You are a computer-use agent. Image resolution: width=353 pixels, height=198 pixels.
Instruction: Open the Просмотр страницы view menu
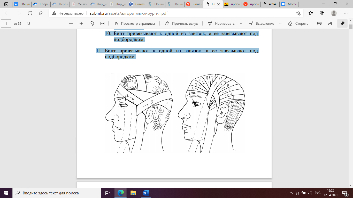pos(134,23)
